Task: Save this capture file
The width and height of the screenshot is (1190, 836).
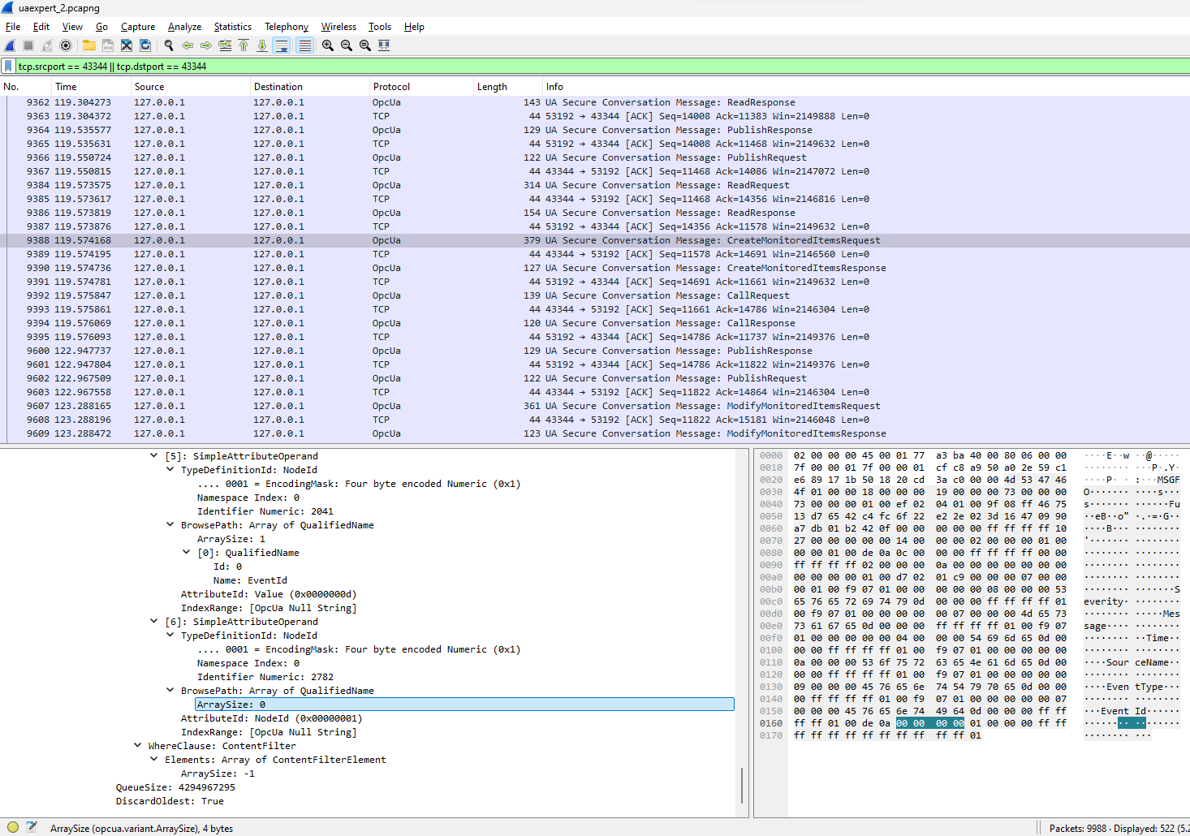Action: point(108,45)
